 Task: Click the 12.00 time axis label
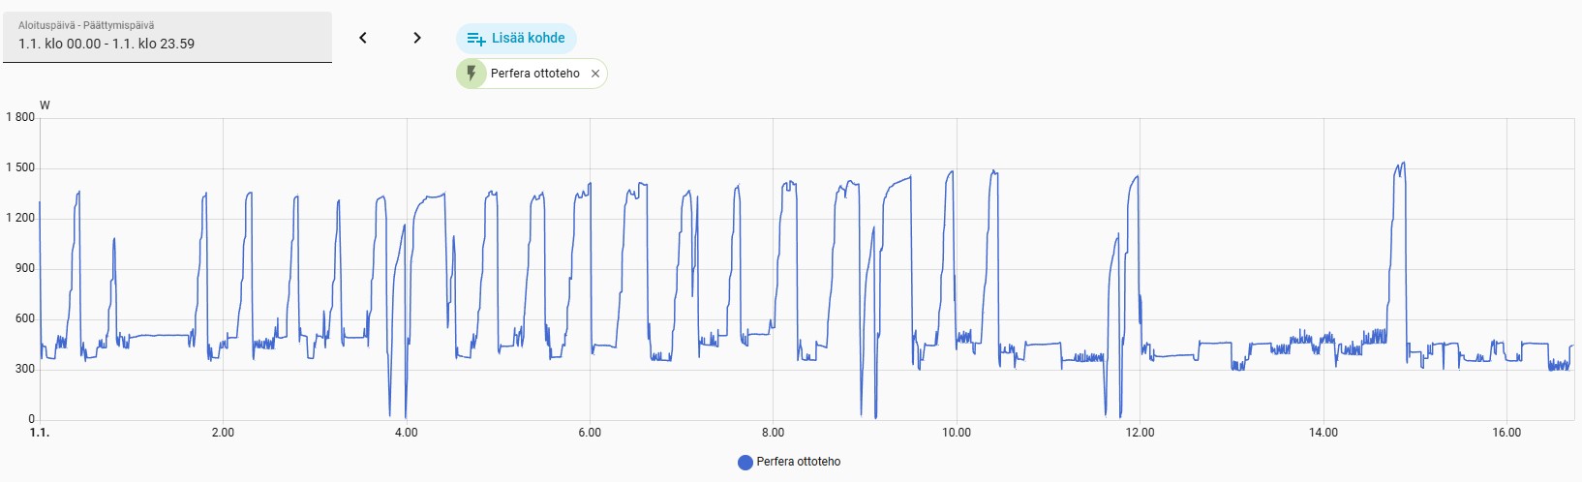pos(1140,433)
